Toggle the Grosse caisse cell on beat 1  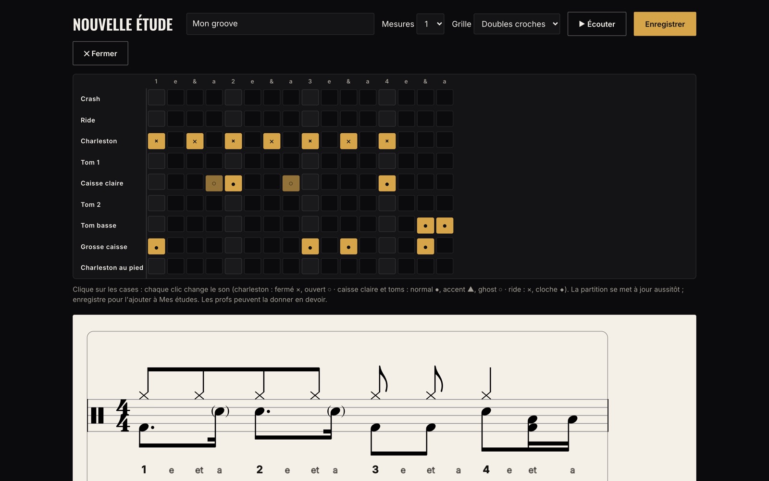[156, 247]
